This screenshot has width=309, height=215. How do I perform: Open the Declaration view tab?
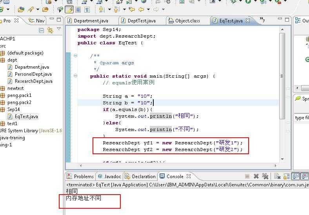coord(140,176)
